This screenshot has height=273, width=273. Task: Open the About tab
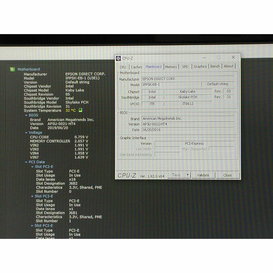point(229,66)
